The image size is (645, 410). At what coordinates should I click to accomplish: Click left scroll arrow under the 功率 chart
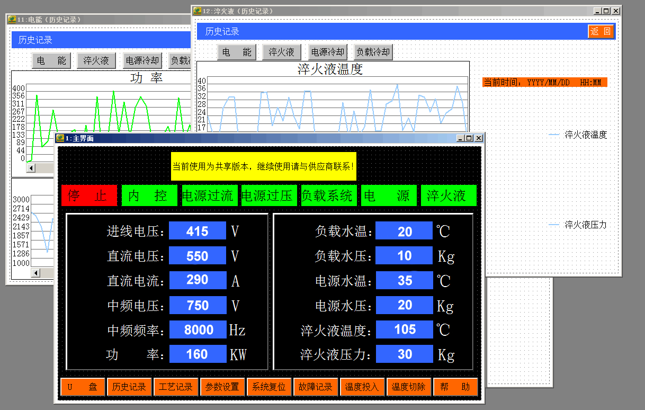pyautogui.click(x=31, y=168)
